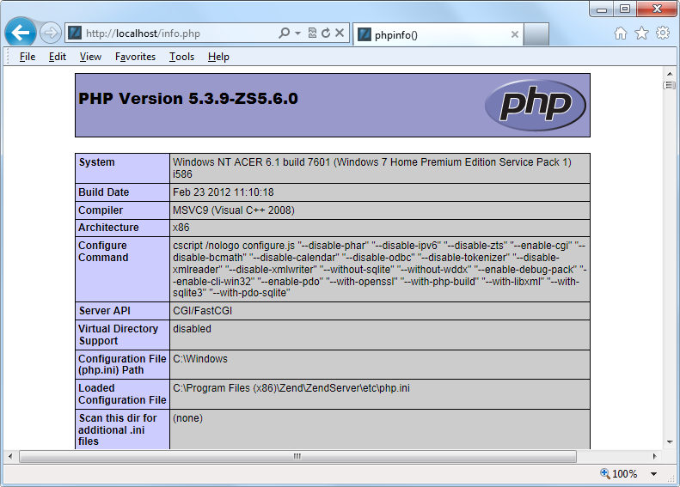
Task: Open the Help menu
Action: [218, 57]
